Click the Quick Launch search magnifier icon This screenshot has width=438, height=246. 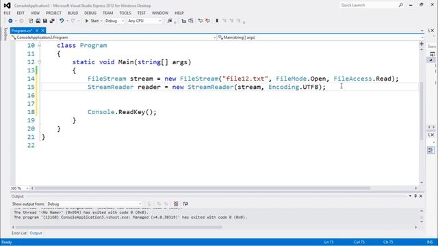coord(401,5)
